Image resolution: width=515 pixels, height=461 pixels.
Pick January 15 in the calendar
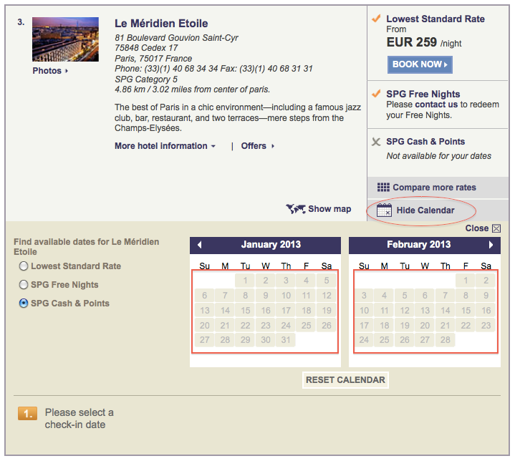245,311
